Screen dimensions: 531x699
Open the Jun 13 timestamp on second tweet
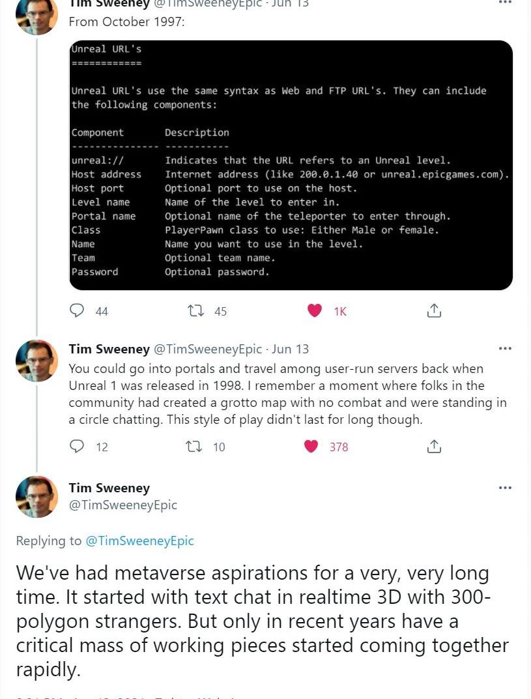pos(290,349)
